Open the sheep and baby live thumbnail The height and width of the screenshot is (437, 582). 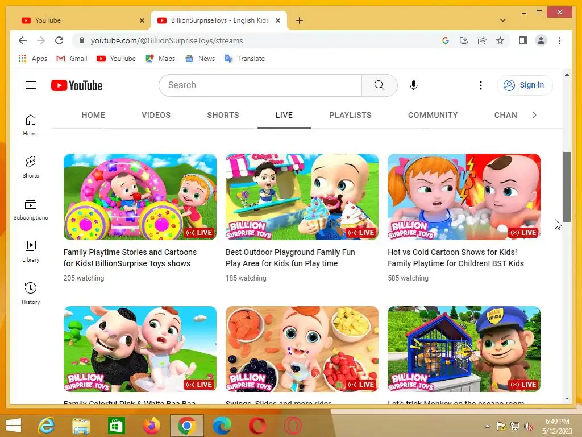click(x=140, y=349)
